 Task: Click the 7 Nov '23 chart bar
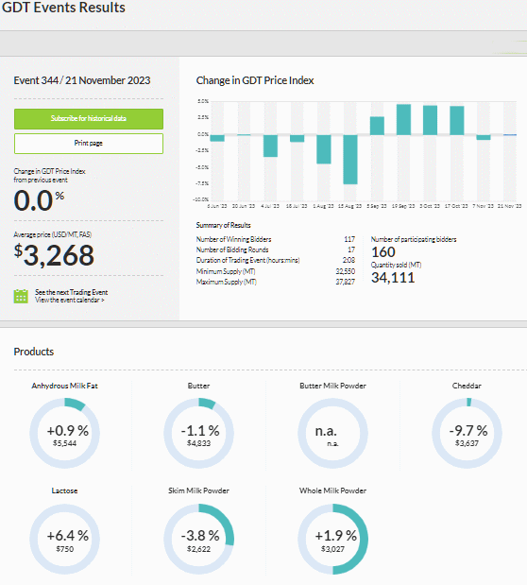[484, 137]
